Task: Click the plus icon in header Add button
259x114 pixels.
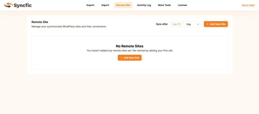Action: (x=207, y=24)
